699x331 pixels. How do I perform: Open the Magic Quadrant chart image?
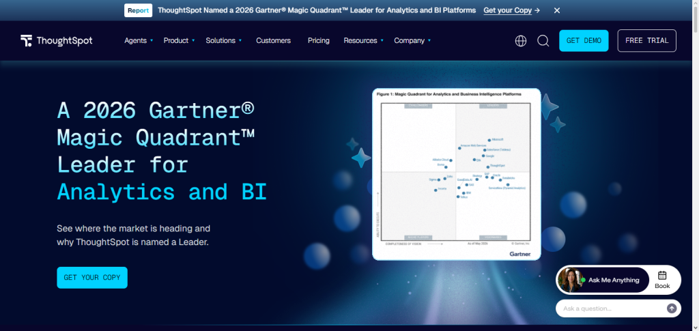tap(457, 174)
